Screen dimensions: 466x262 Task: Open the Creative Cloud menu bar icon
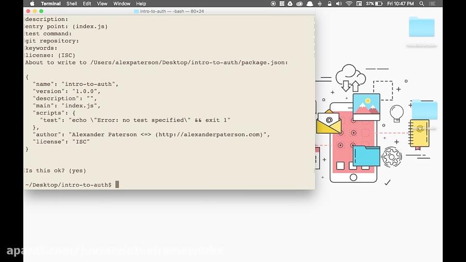299,4
